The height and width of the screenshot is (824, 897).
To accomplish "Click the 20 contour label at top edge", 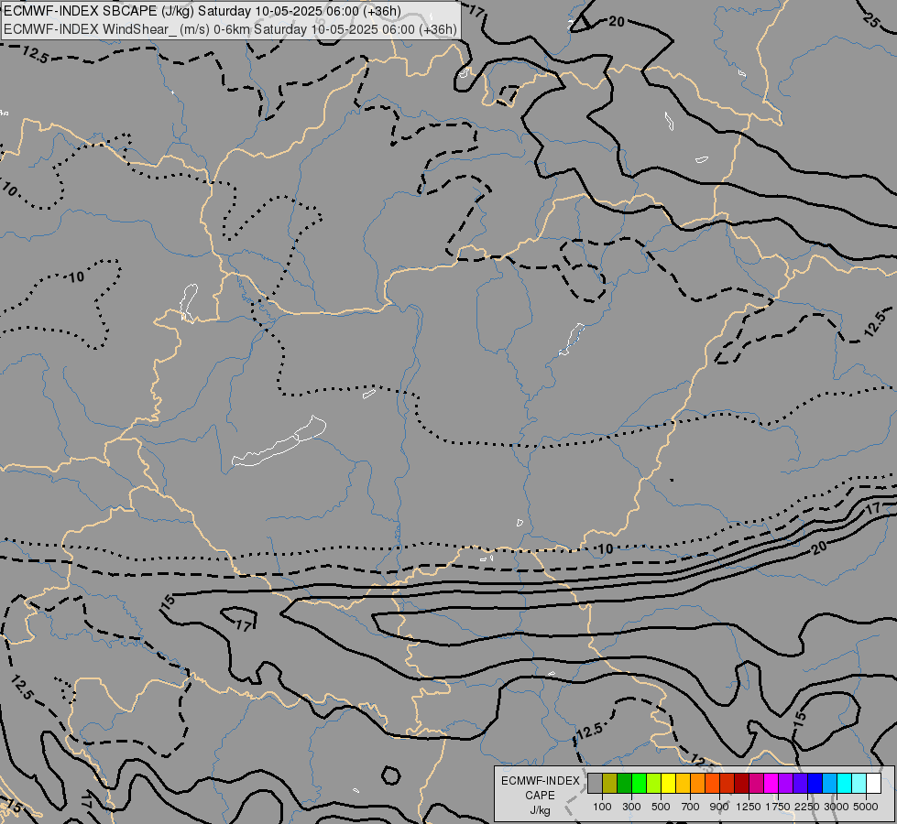I will tap(616, 22).
